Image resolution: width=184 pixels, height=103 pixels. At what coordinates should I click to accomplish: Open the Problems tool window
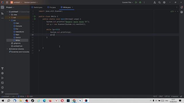coord(2,88)
